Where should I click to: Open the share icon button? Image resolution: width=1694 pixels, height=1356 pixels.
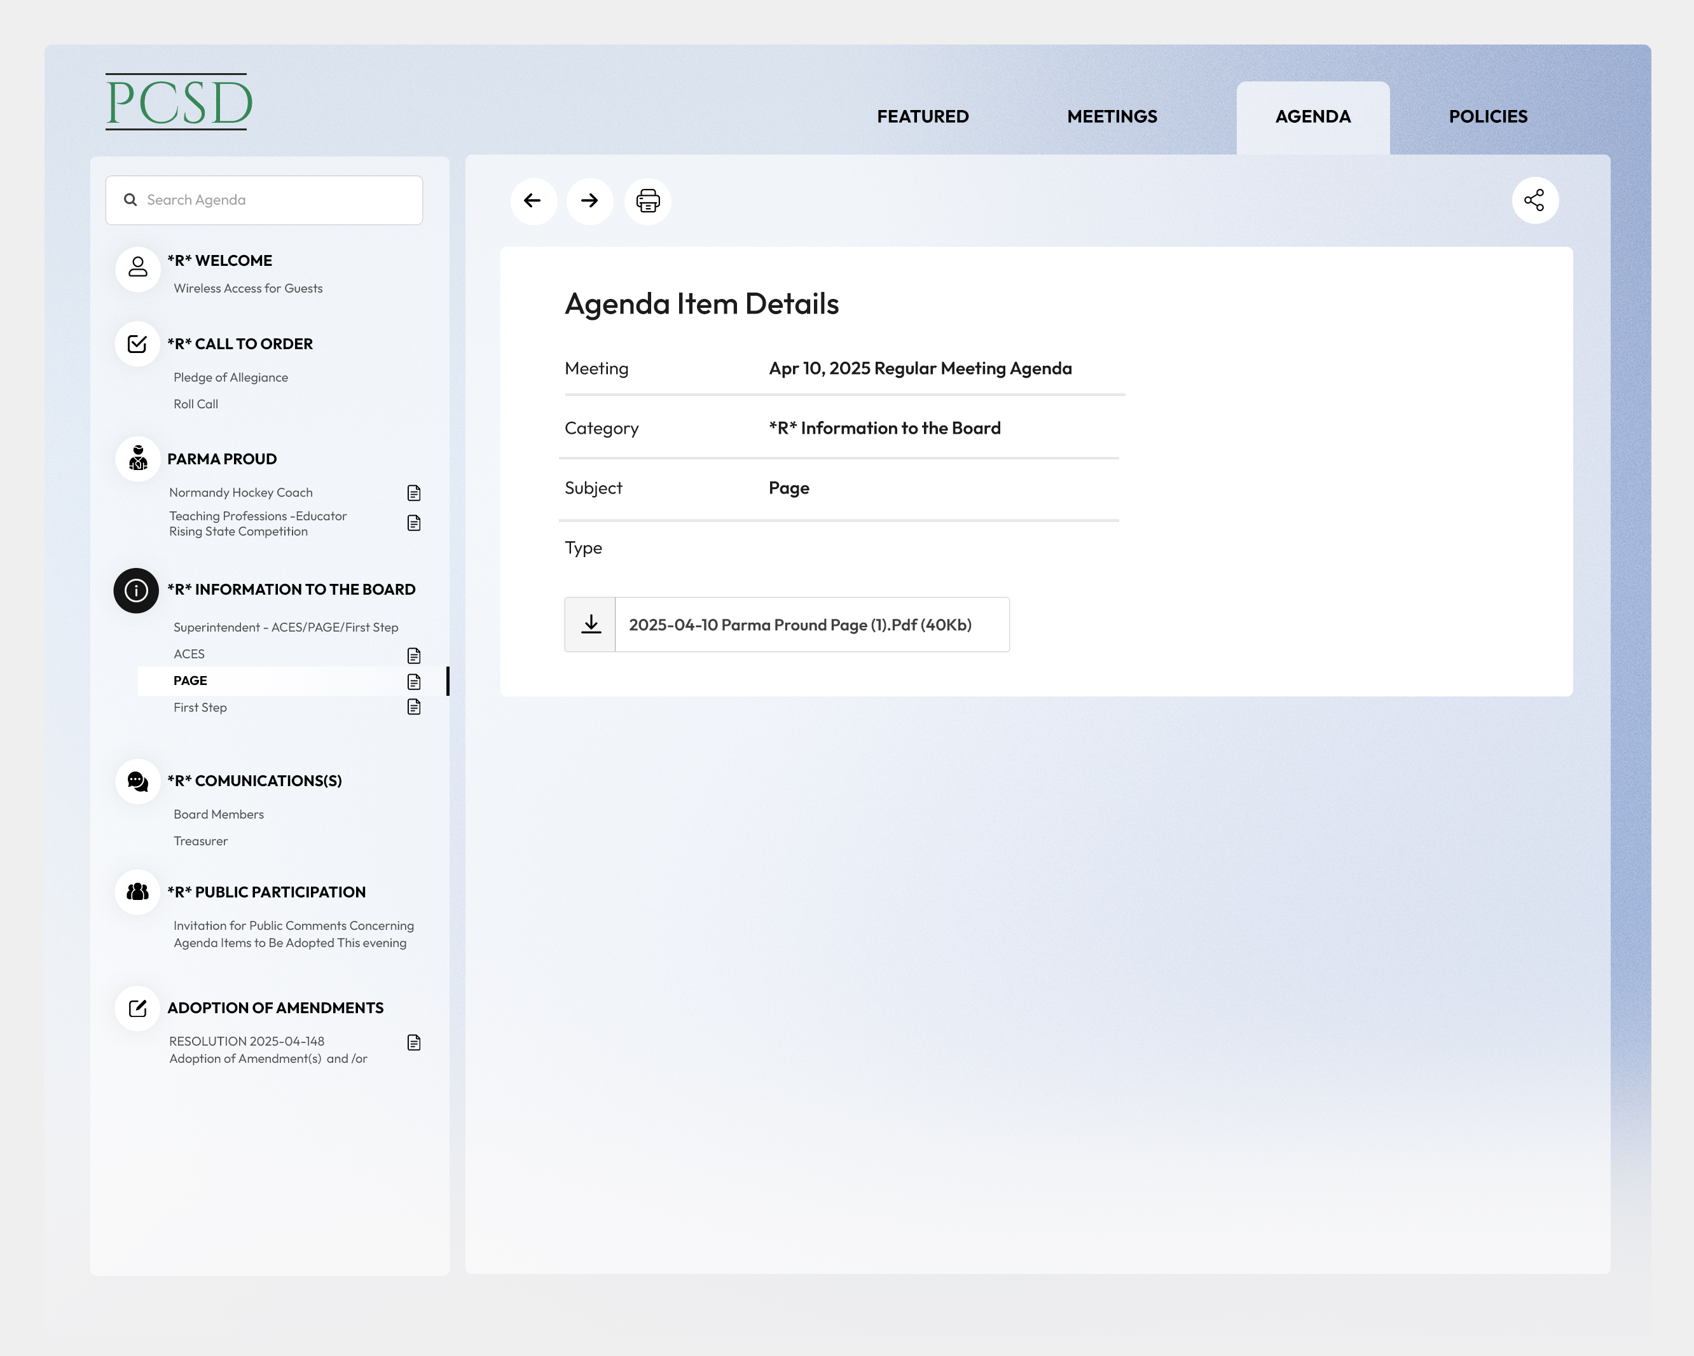point(1534,200)
